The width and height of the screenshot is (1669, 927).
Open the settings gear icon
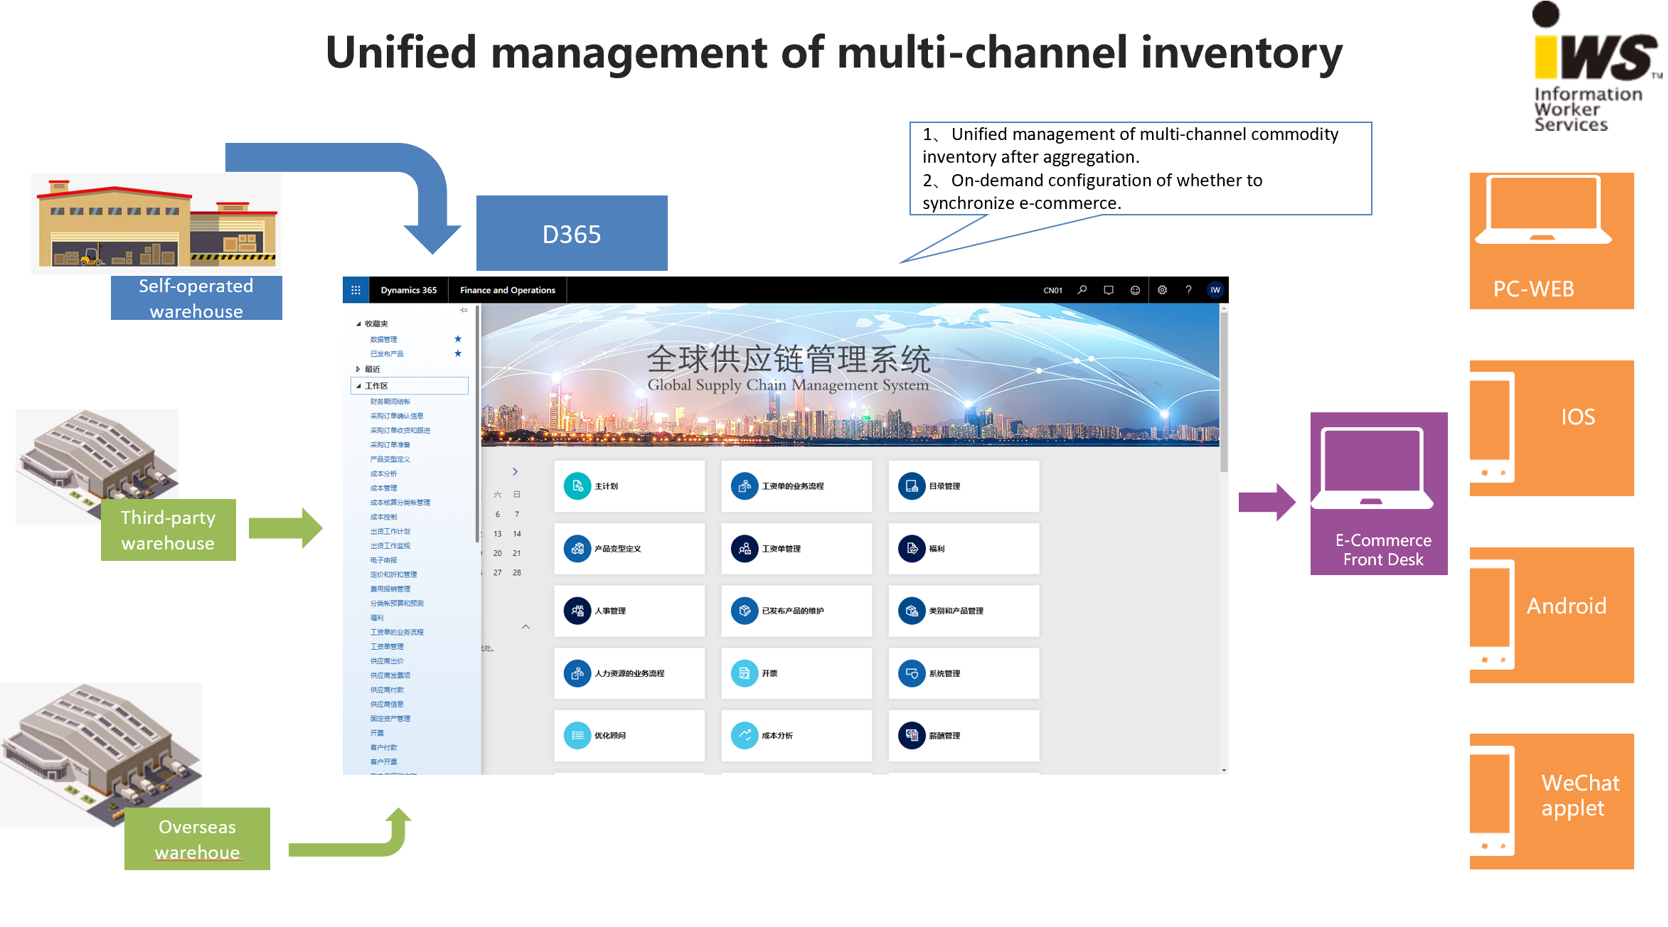(1162, 290)
